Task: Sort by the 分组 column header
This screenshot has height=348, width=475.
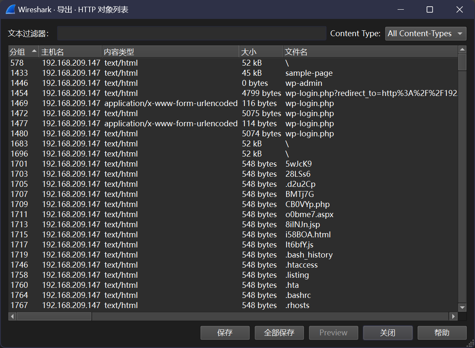Action: [x=23, y=52]
